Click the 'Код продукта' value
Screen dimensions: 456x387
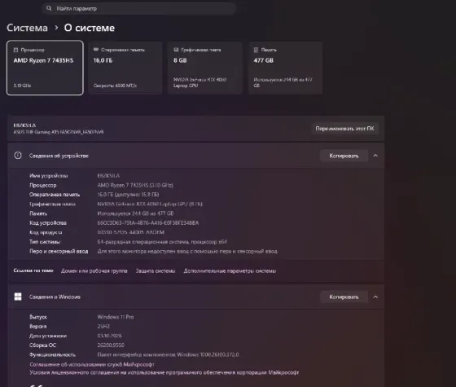click(x=131, y=232)
